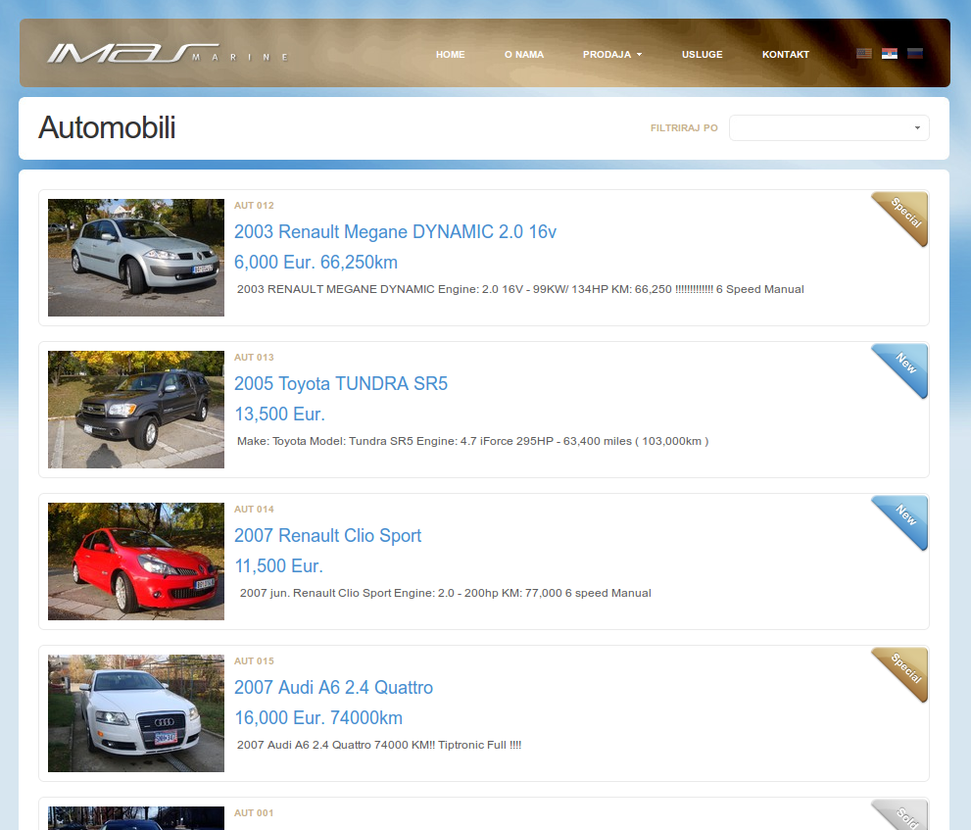Click the Tundra description with 4.7 iForce 295HP
The width and height of the screenshot is (971, 830).
click(472, 441)
